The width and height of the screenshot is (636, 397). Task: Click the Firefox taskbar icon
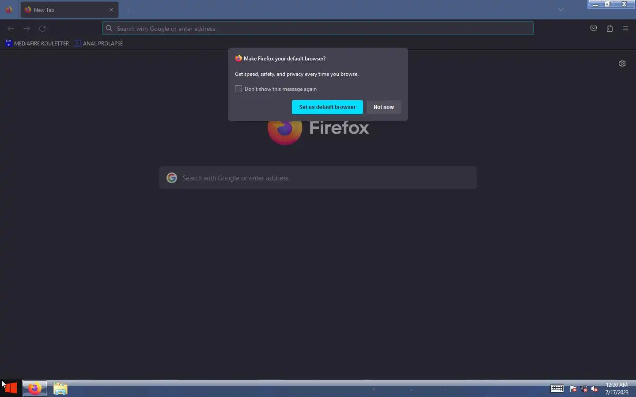pyautogui.click(x=35, y=388)
